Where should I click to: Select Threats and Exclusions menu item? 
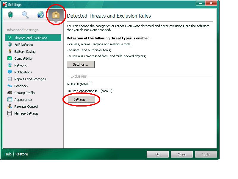tap(31, 38)
